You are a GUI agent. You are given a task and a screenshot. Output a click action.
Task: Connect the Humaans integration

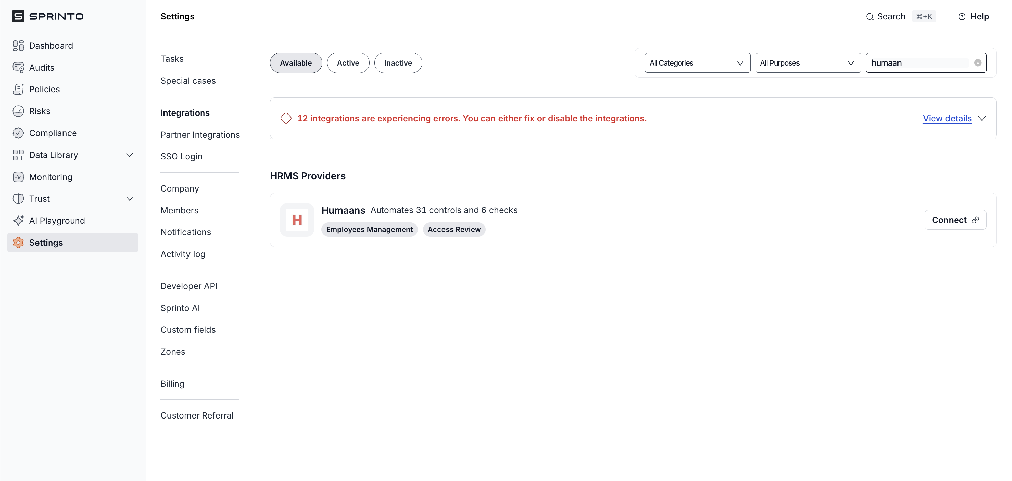955,220
